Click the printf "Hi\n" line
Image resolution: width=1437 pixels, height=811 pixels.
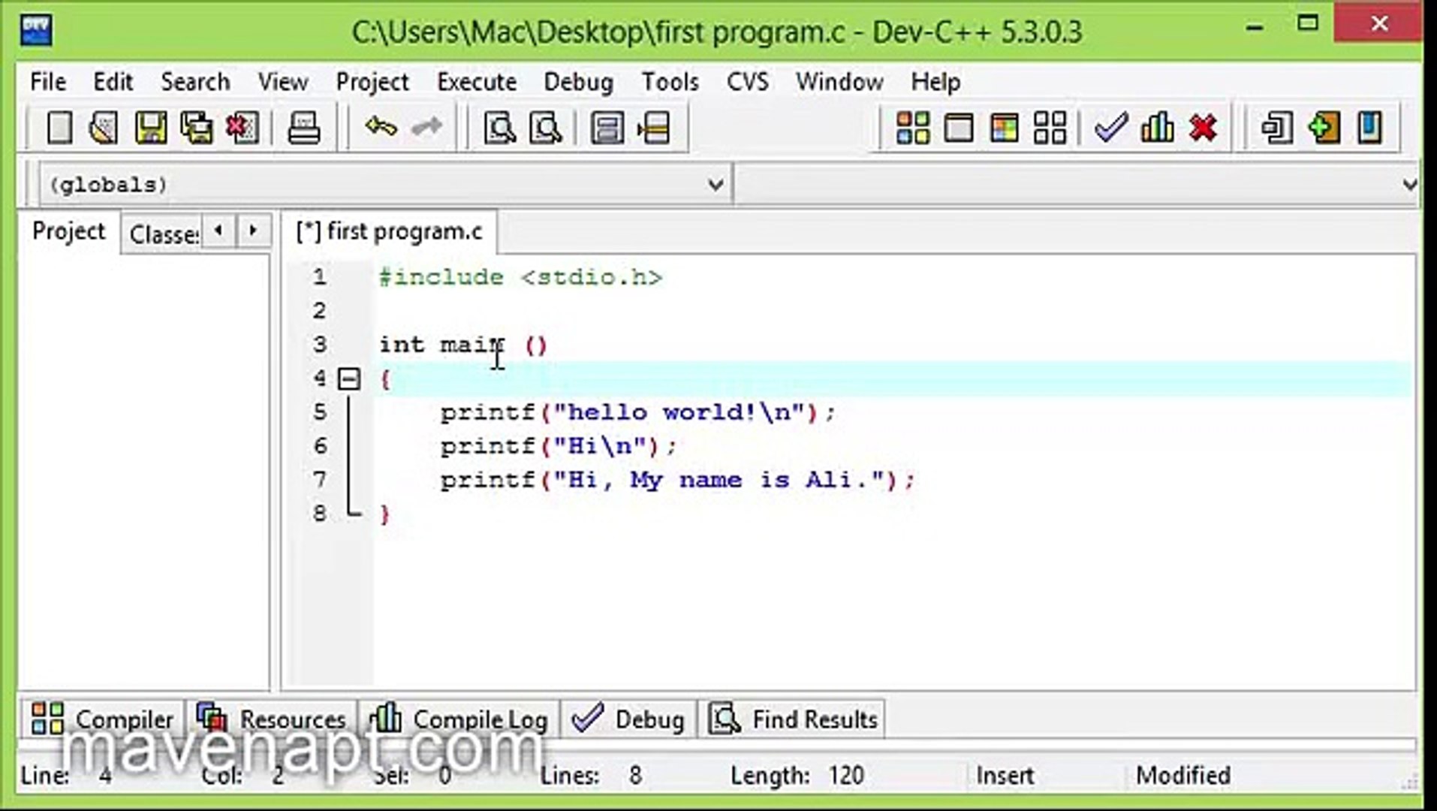click(x=558, y=446)
